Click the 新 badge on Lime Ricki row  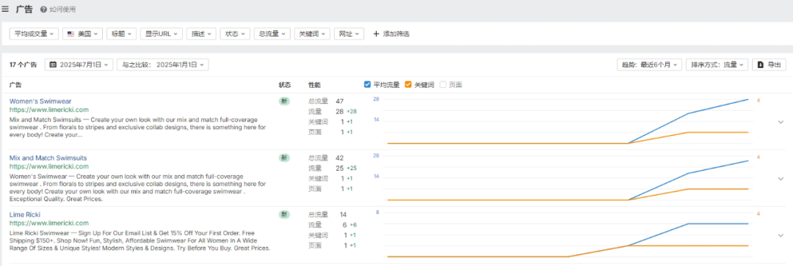pyautogui.click(x=285, y=215)
